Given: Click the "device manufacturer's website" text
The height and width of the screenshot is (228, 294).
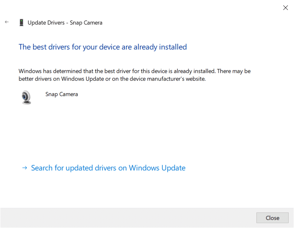Looking at the screenshot, I should [169, 79].
